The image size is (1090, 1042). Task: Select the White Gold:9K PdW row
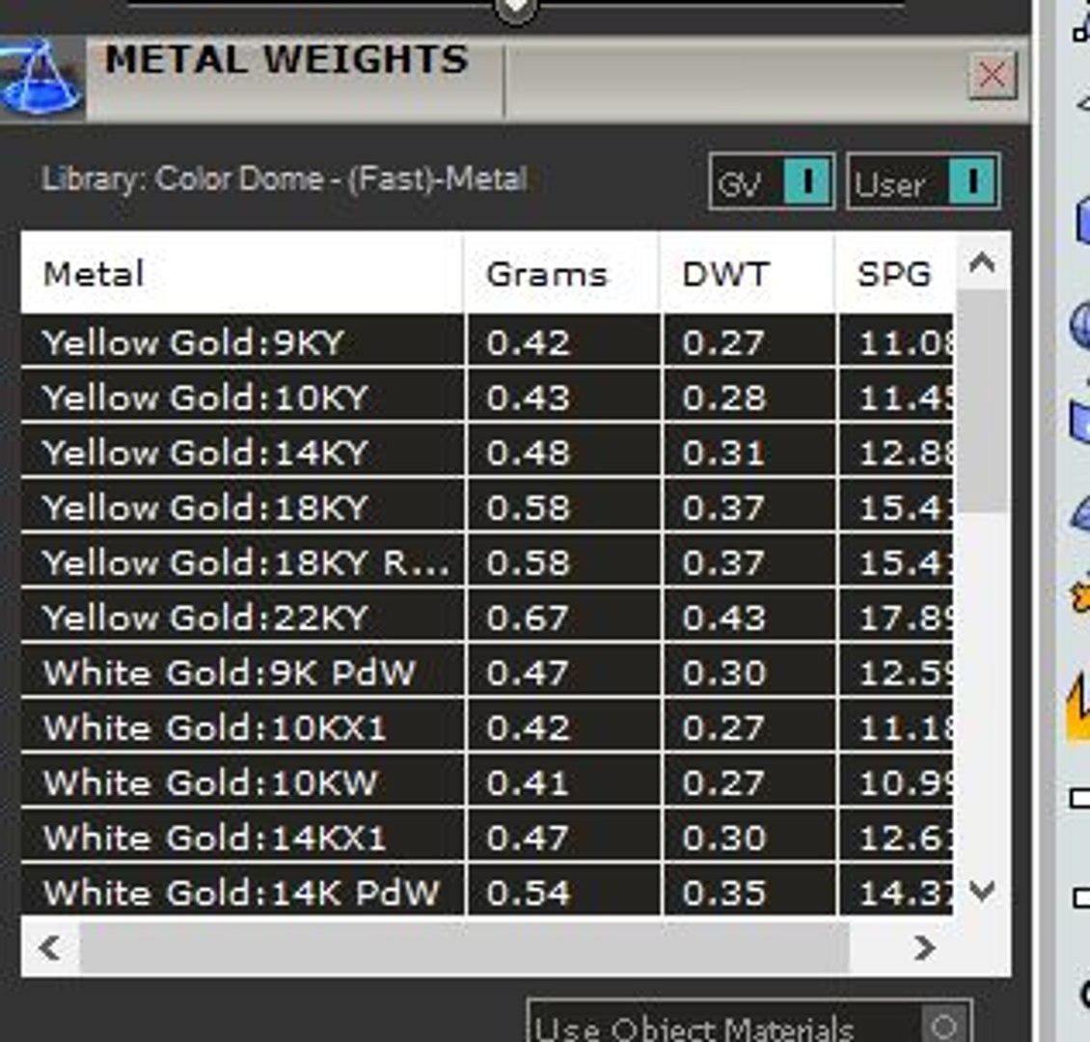[486, 672]
